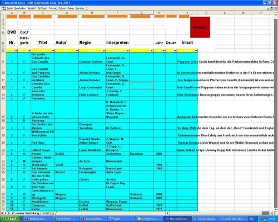Click horizontal scrollbar right arrow
Viewport: 278px width, 222px height.
pyautogui.click(x=271, y=213)
